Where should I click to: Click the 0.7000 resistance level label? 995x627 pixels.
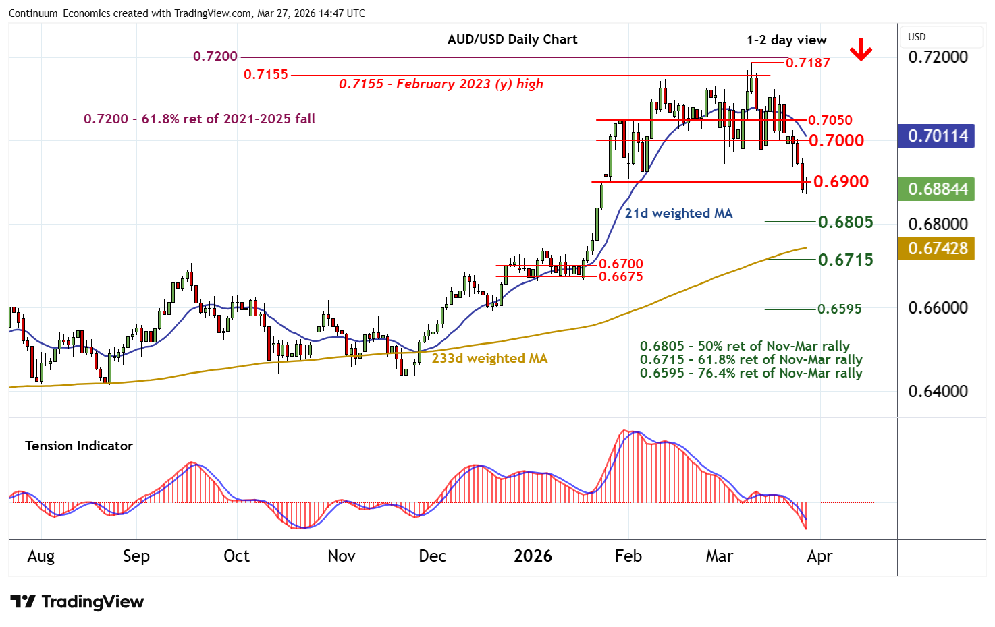[836, 140]
